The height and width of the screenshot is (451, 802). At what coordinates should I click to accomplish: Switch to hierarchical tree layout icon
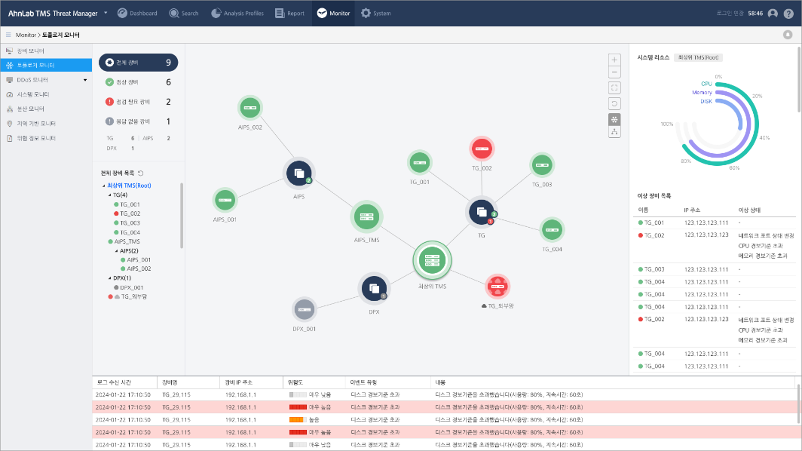pos(614,132)
